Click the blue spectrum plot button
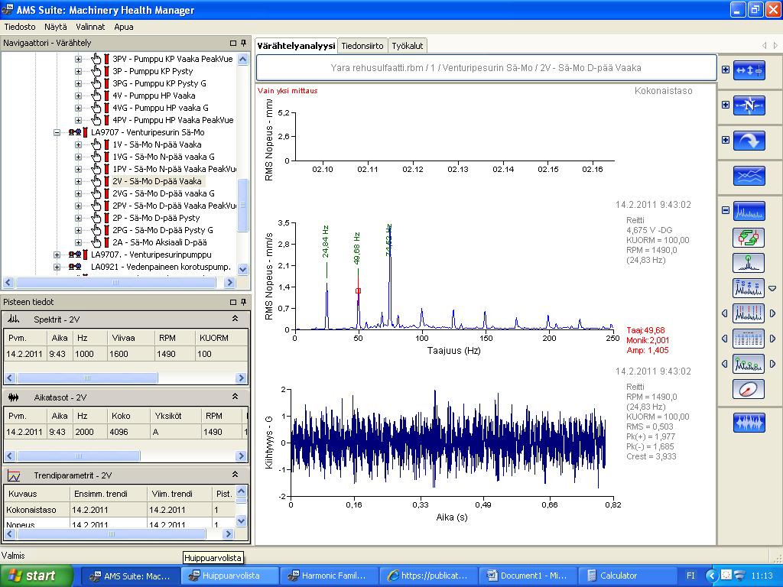Image resolution: width=783 pixels, height=587 pixels. tap(749, 211)
